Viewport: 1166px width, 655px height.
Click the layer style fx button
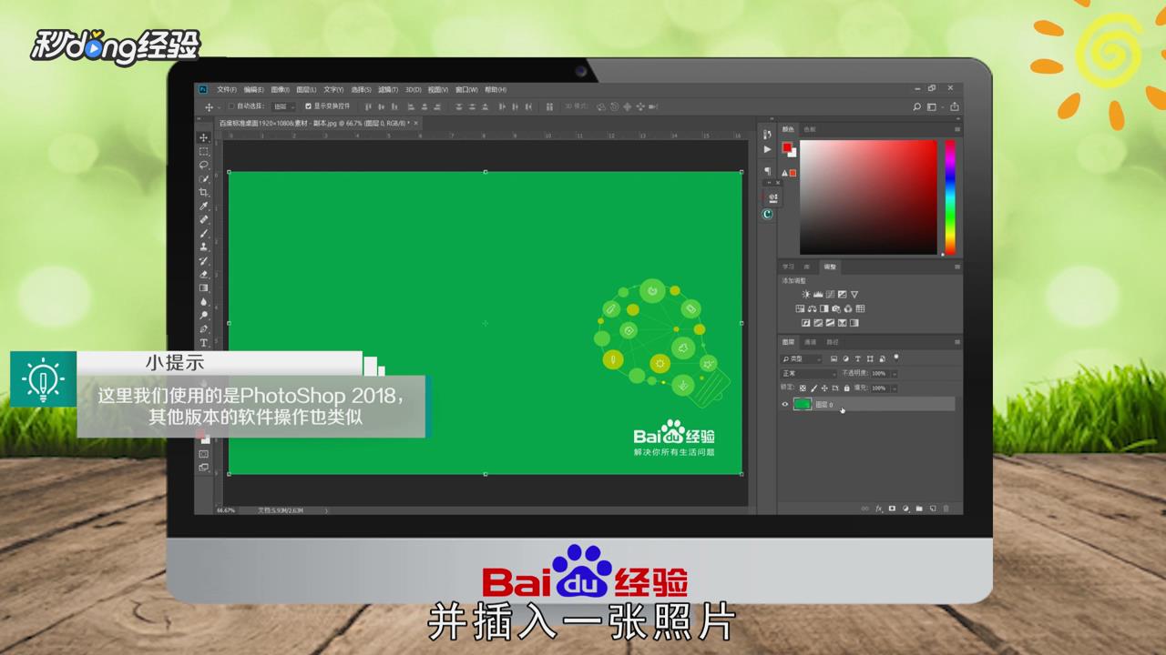pyautogui.click(x=878, y=509)
